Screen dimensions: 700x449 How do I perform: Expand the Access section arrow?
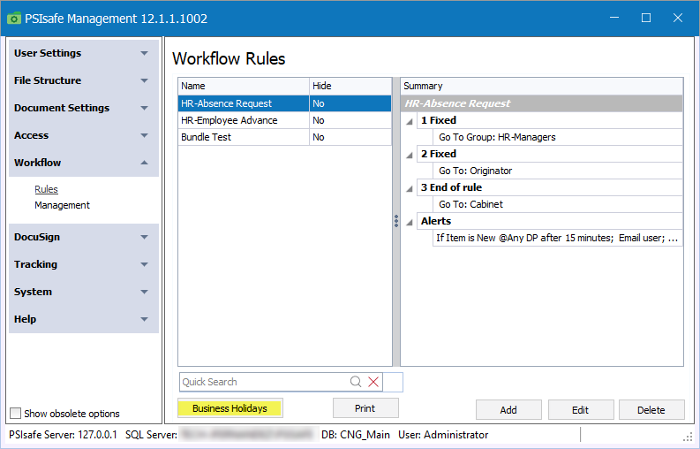coord(144,135)
